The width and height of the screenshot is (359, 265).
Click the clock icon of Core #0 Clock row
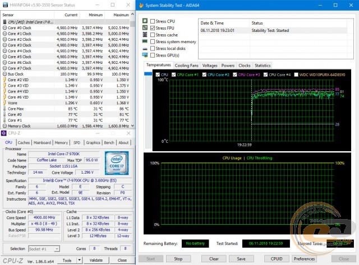4,27
